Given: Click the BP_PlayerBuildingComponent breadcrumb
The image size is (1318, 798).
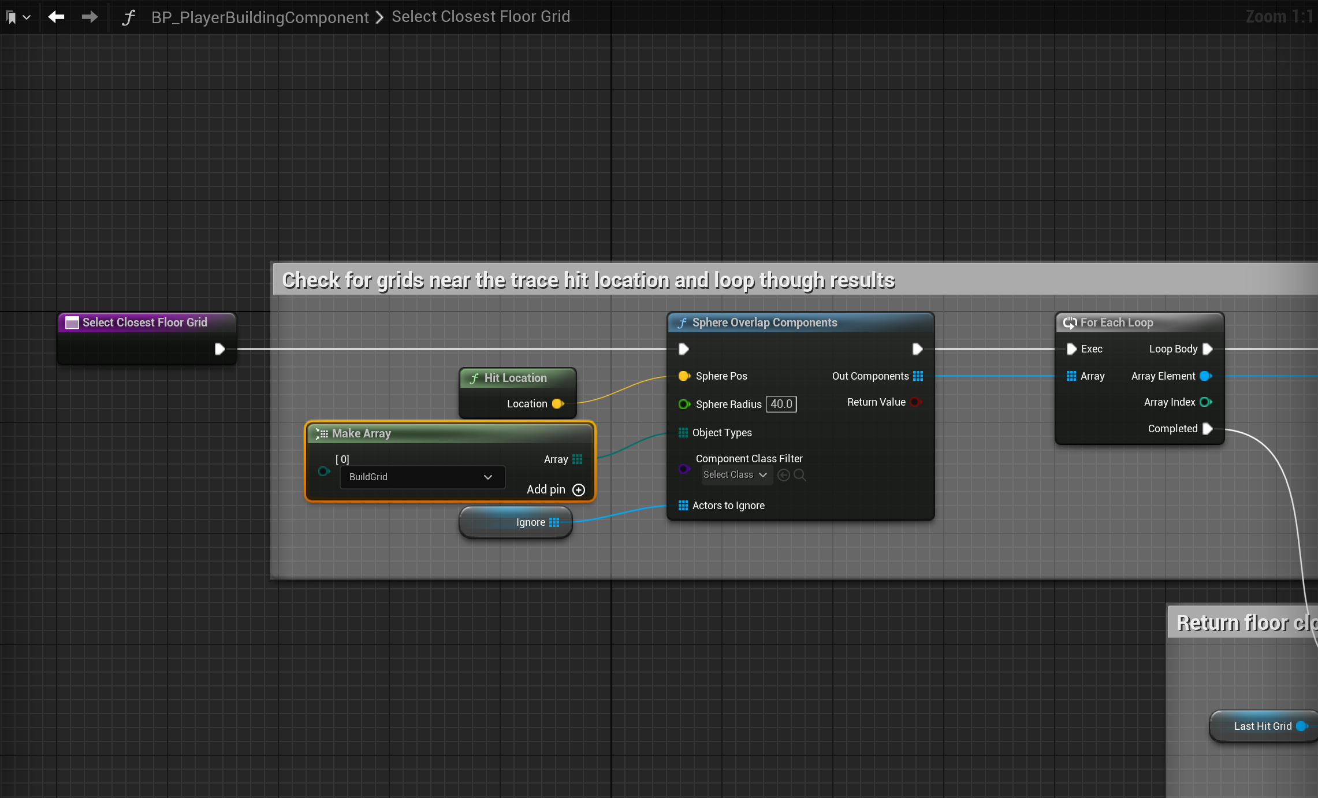Looking at the screenshot, I should (x=260, y=17).
